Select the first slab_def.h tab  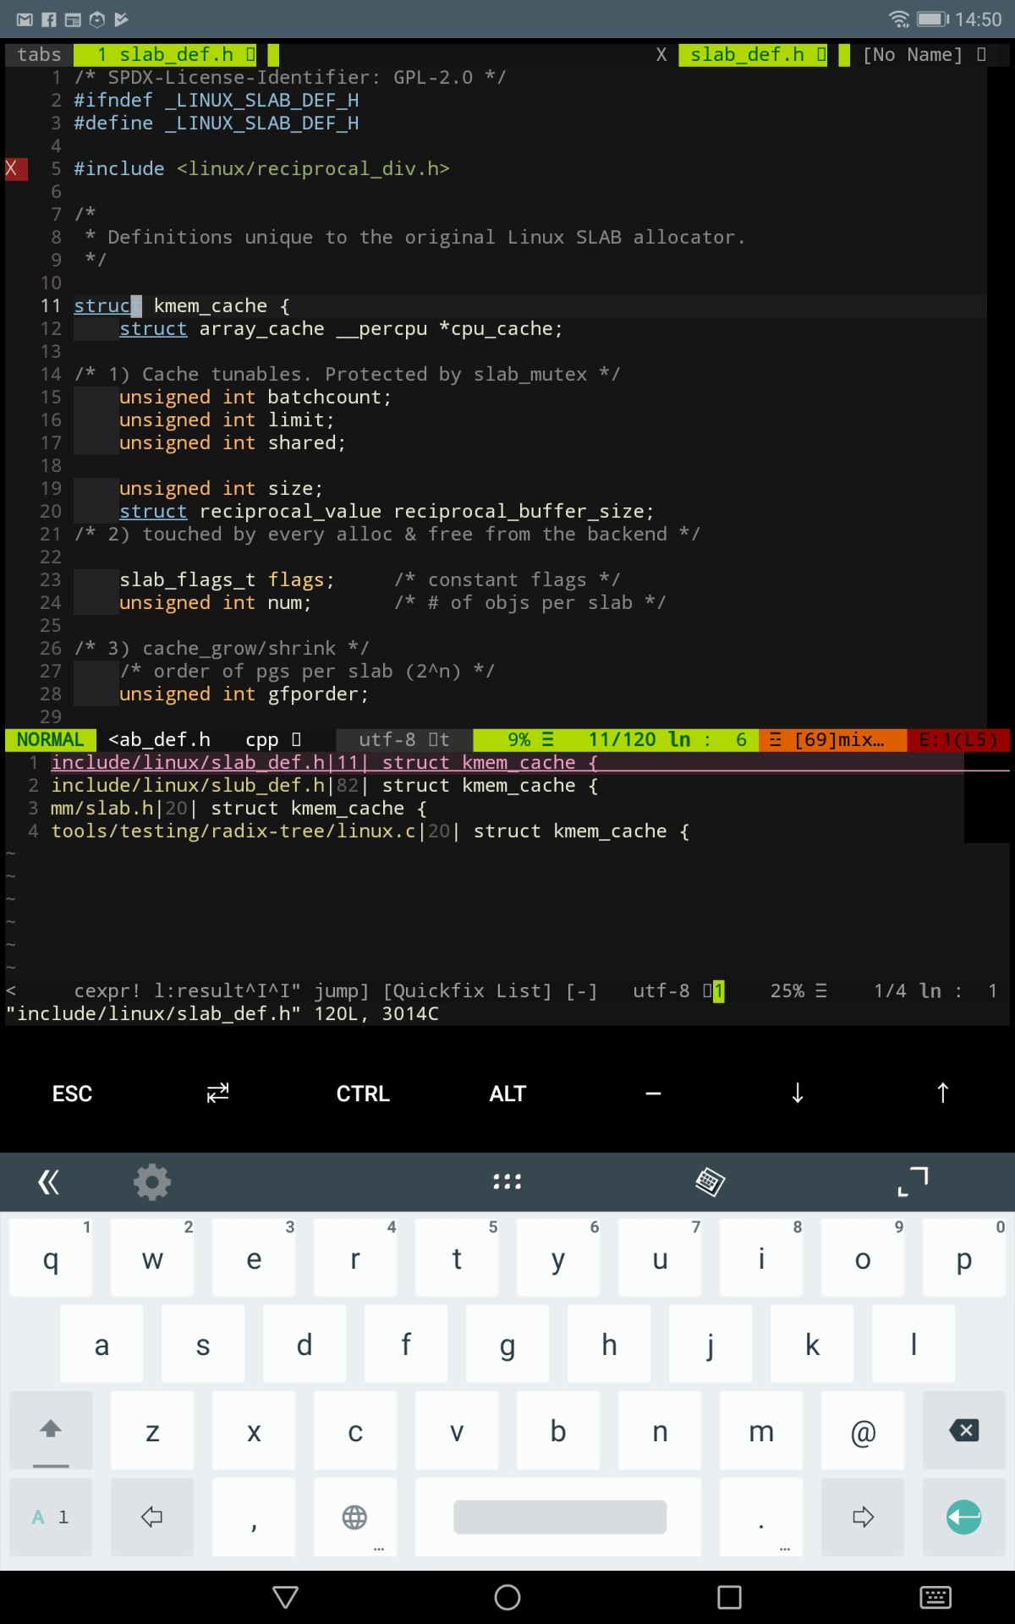[167, 55]
